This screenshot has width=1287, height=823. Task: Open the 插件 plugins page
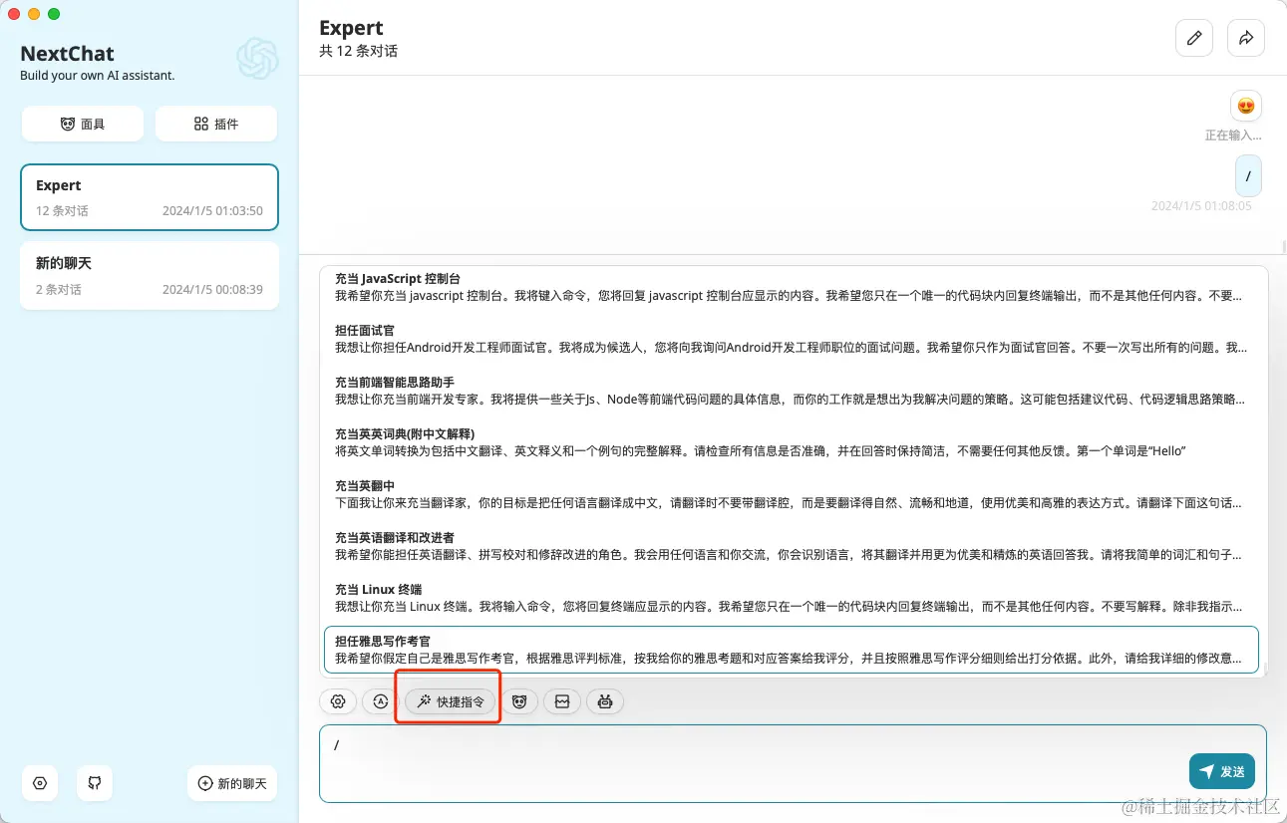point(216,124)
